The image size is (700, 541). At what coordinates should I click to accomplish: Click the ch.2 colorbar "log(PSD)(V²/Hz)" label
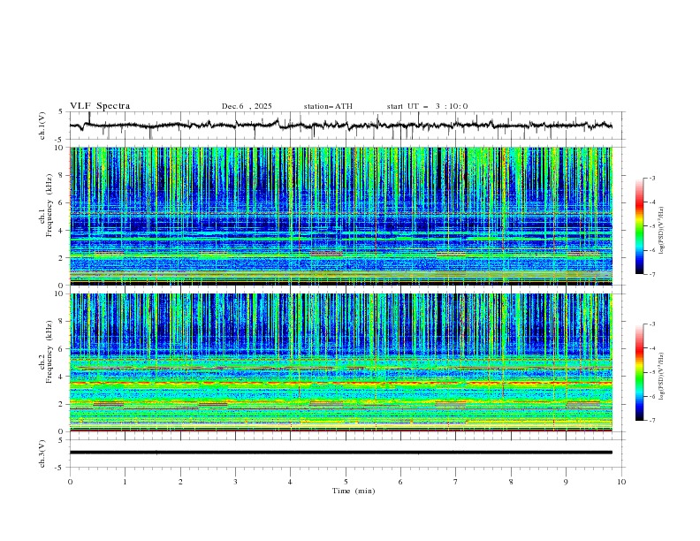click(662, 377)
